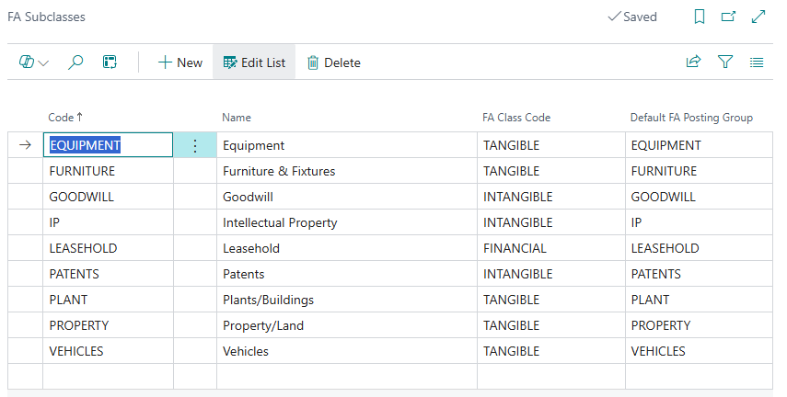Click the Vehicles name cell
787x397 pixels.
point(347,351)
